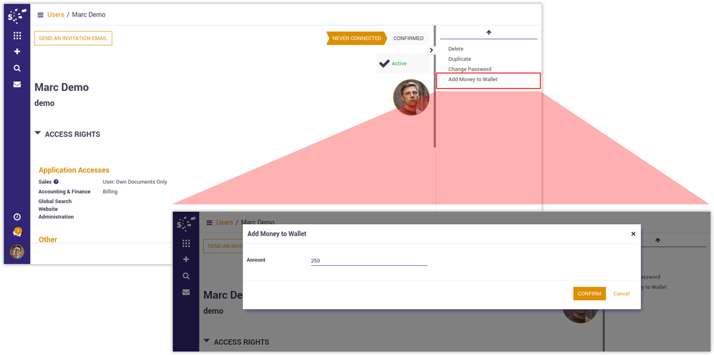Click the blue help icon next to Sales

(56, 182)
